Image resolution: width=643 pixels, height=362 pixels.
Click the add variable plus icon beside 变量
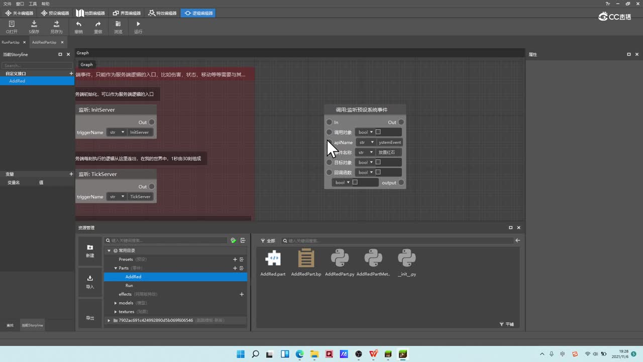71,174
